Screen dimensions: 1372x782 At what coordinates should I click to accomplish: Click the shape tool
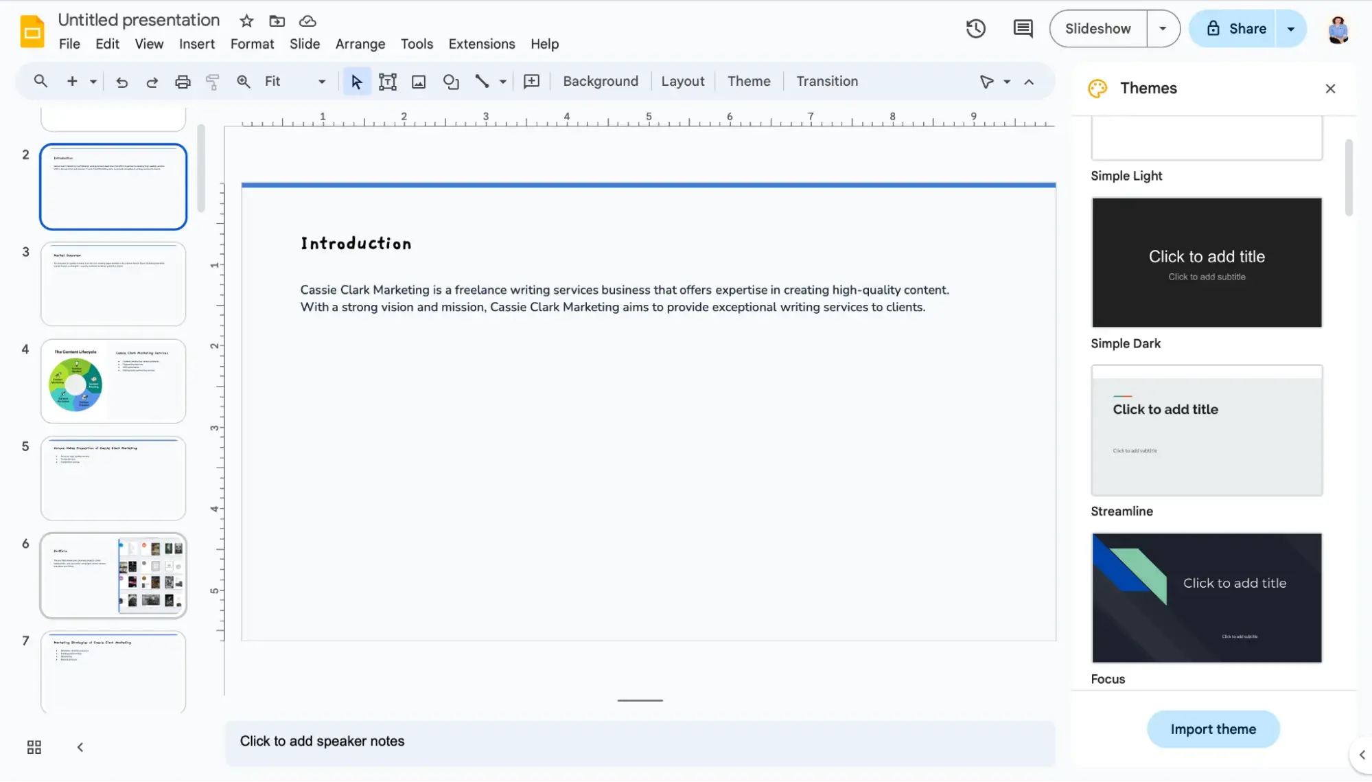pos(451,81)
